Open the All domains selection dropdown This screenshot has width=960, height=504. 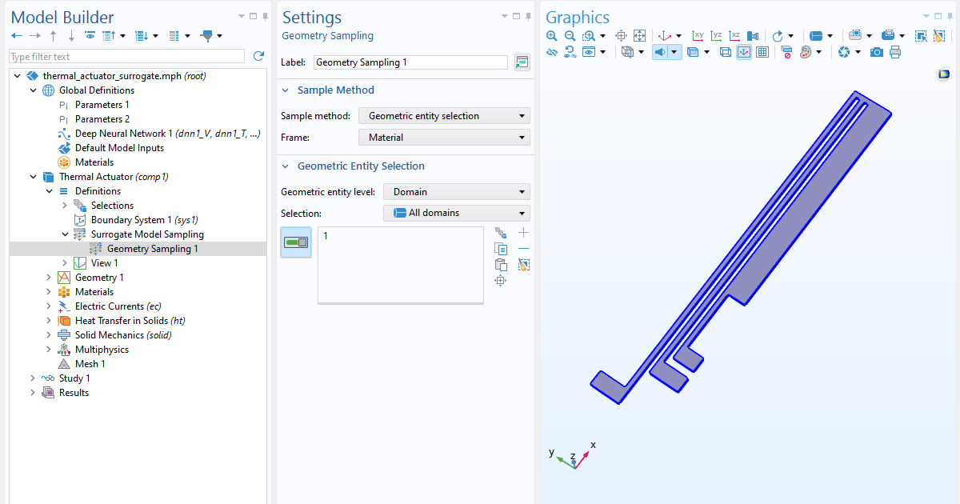tap(456, 212)
